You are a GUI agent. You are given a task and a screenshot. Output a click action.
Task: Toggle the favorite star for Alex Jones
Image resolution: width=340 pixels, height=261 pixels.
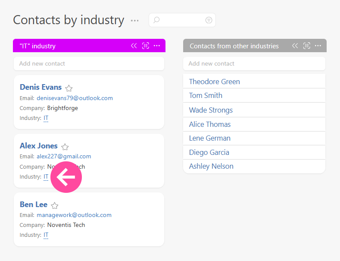[65, 147]
